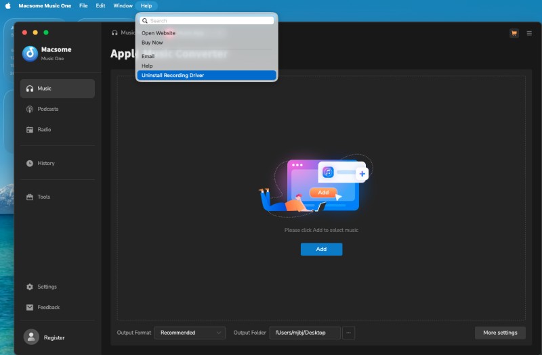Expand the Output Format Recommended dropdown
This screenshot has height=355, width=542.
pos(190,333)
